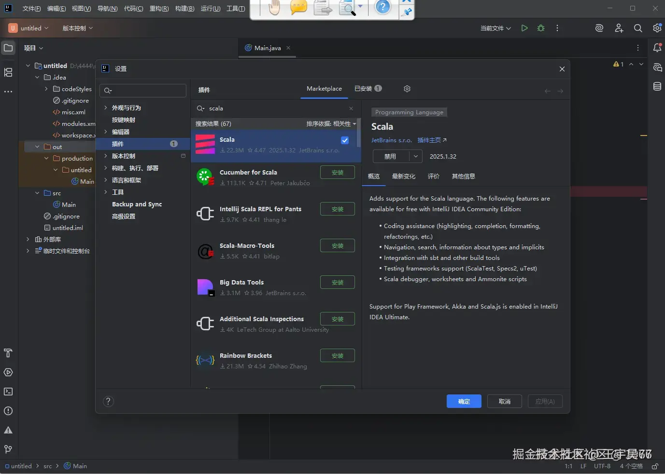Switch to the 已安装 tab
The image size is (665, 474).
tap(368, 89)
